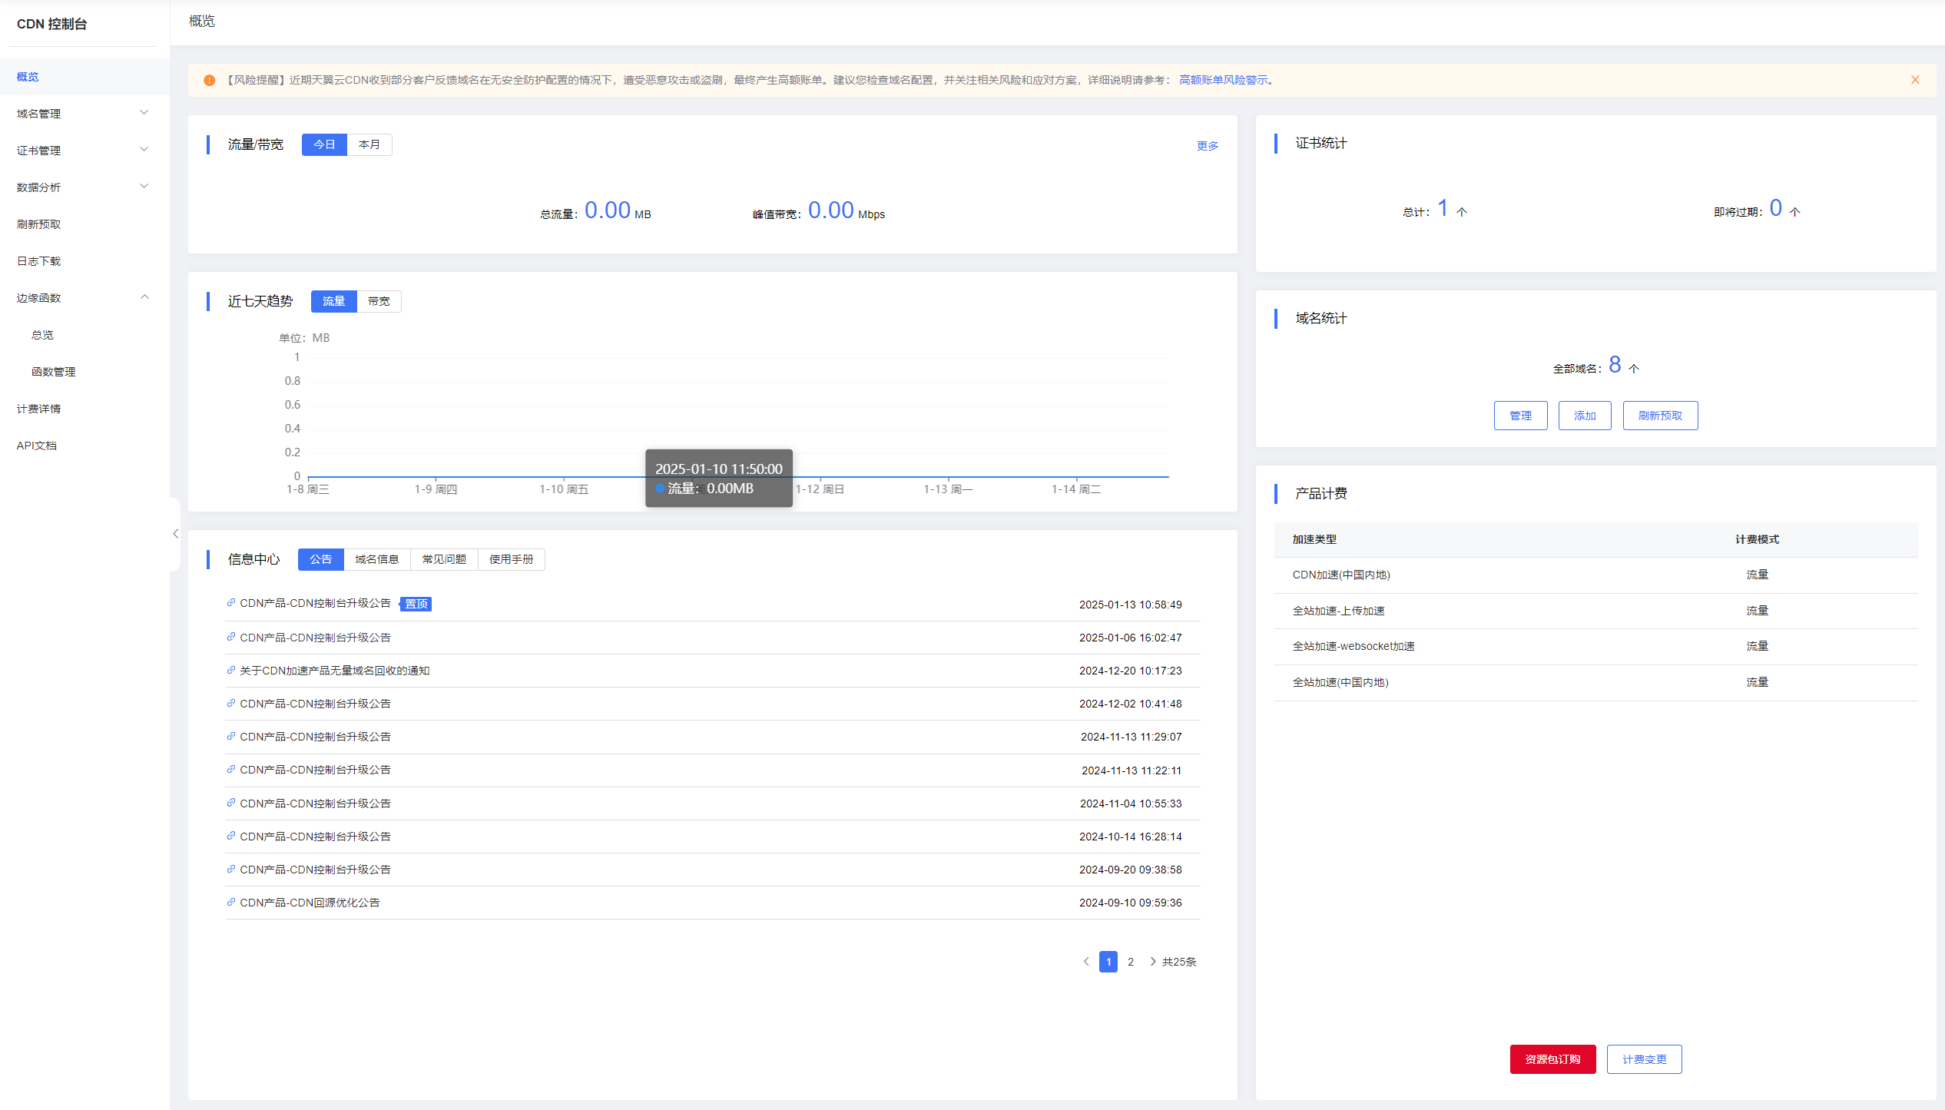Expand the 数据分析 menu
The height and width of the screenshot is (1110, 1945).
coord(84,187)
